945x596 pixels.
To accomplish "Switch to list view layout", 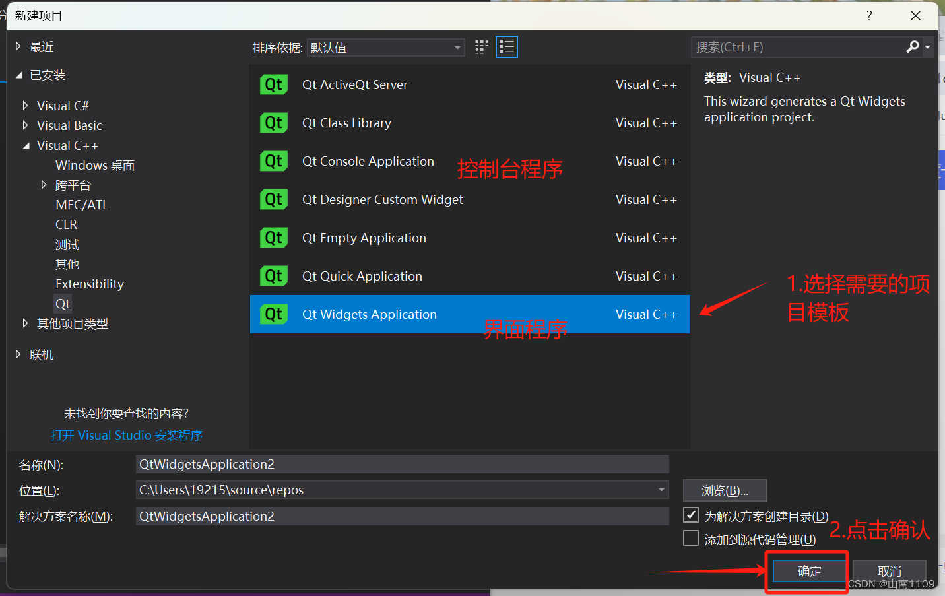I will point(507,47).
